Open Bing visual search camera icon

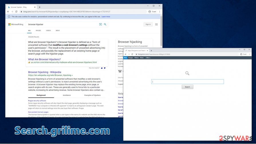(x=101, y=24)
